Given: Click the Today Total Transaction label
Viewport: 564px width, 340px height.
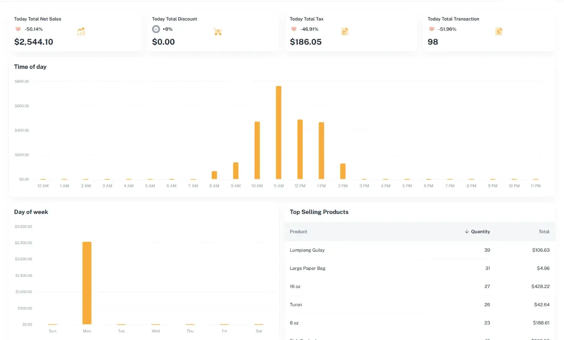Looking at the screenshot, I should 453,19.
